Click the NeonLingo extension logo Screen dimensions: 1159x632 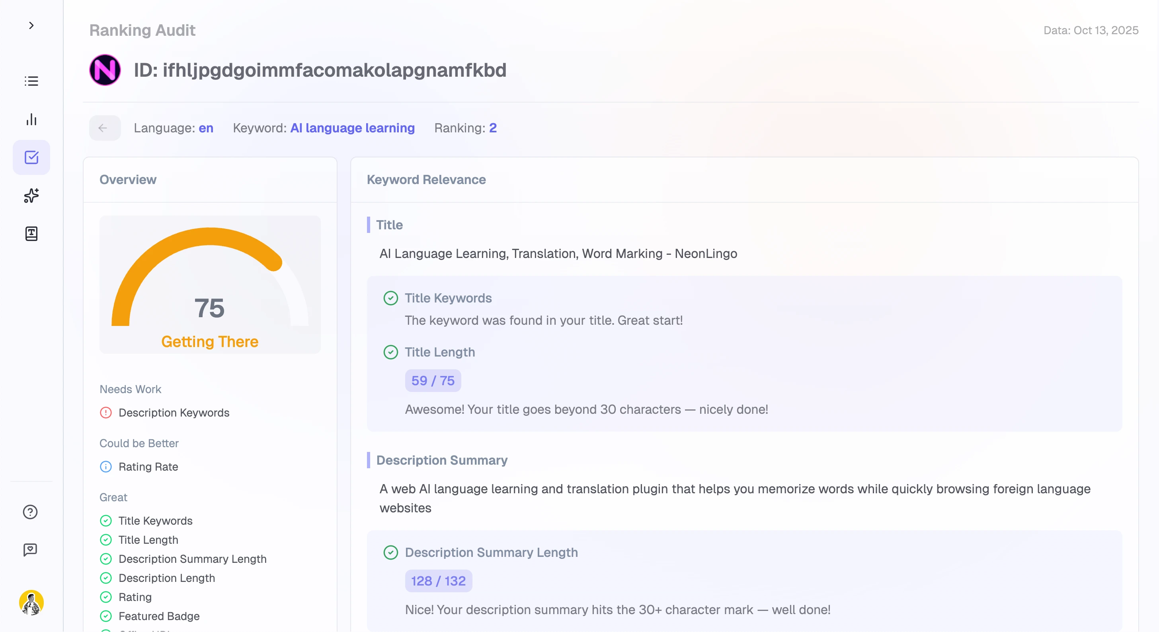105,70
